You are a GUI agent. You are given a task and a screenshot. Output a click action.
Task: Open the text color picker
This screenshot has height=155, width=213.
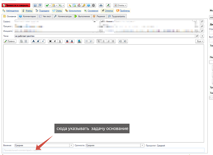point(72,41)
